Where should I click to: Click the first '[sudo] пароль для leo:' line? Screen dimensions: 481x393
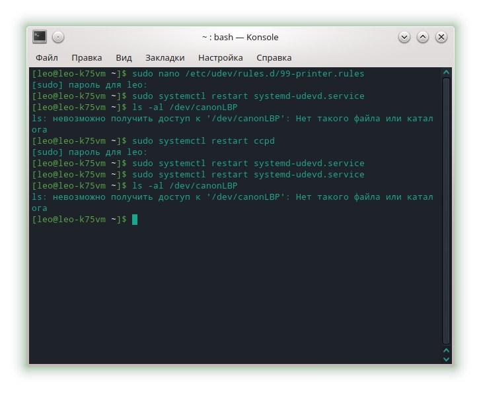click(90, 85)
